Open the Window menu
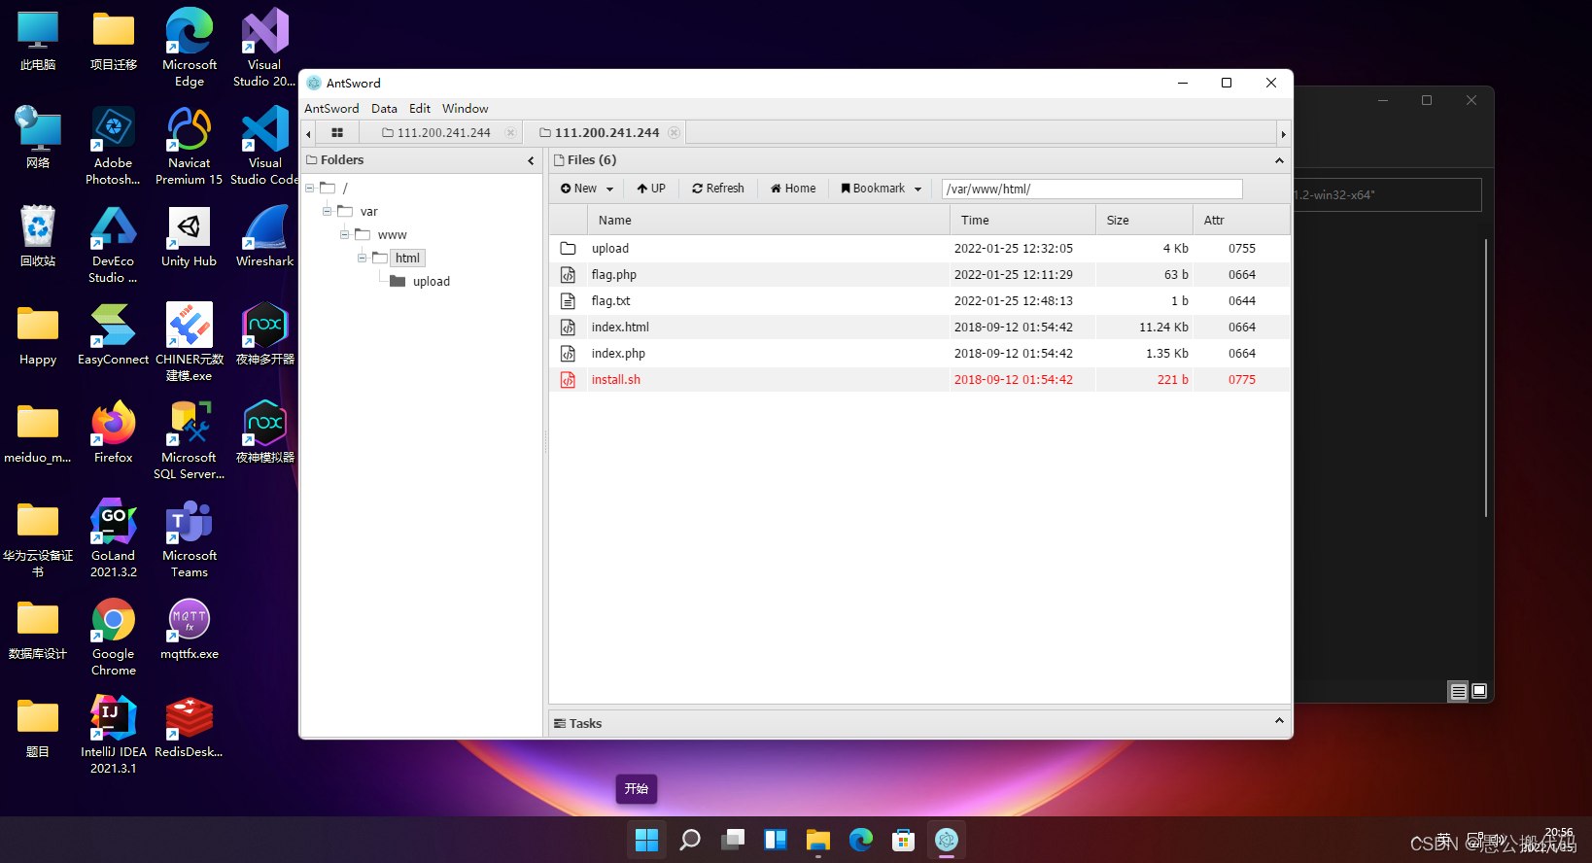Screen dimensions: 1592x863 [465, 109]
